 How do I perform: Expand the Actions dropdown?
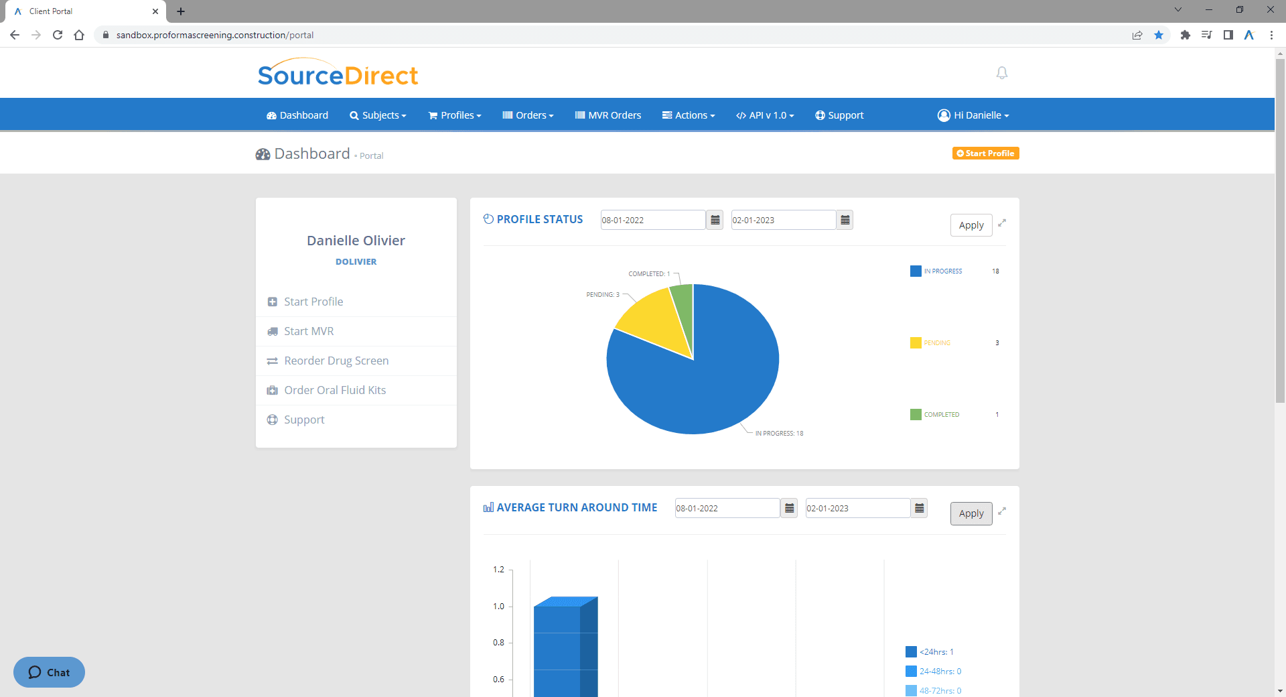coord(688,115)
